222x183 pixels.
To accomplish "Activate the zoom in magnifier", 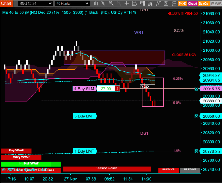I will [x=111, y=4].
